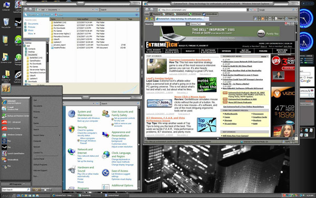Screen dimensions: 316x198
Task: Click the IE Home toolbar icon
Action: (x=256, y=18)
